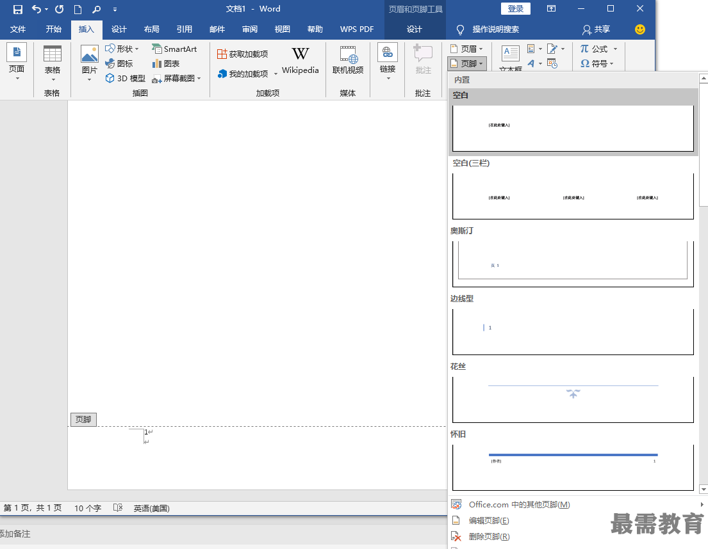Collapse the Footer (页脚) dropdown button
Viewport: 708px width, 549px height.
[467, 63]
